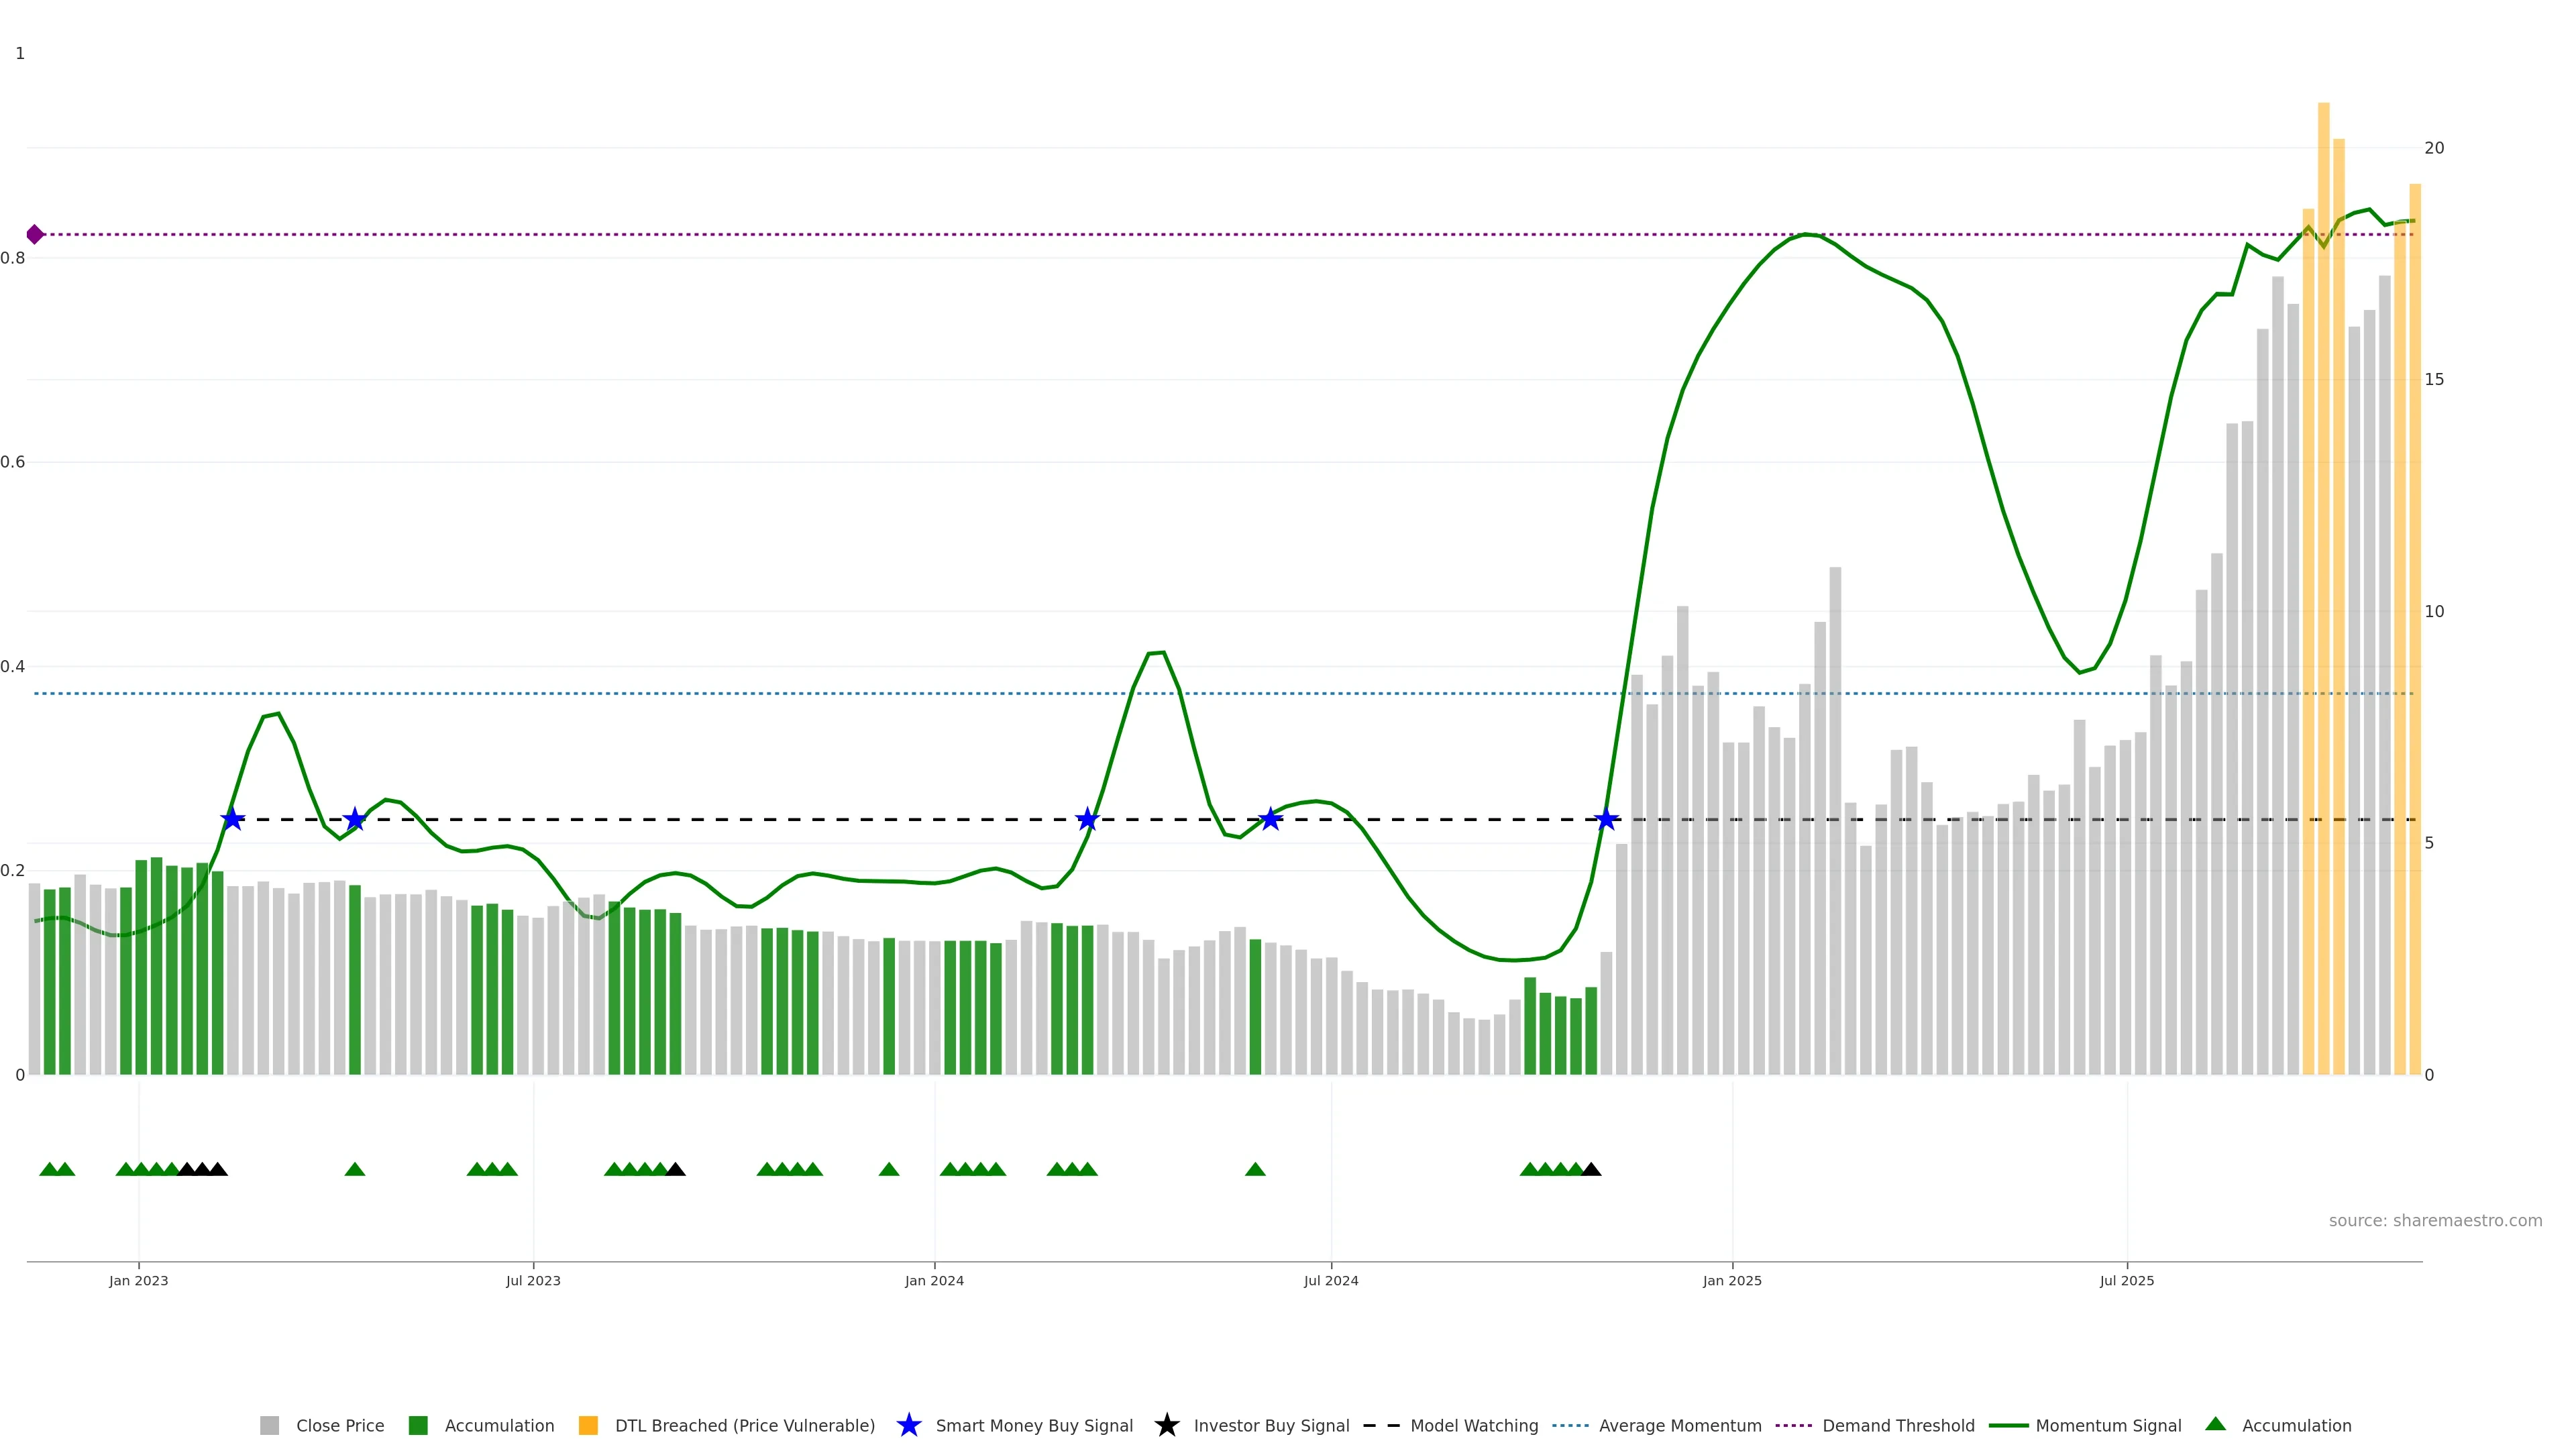
Task: Click the blue star marker near March 2024
Action: (x=1087, y=820)
